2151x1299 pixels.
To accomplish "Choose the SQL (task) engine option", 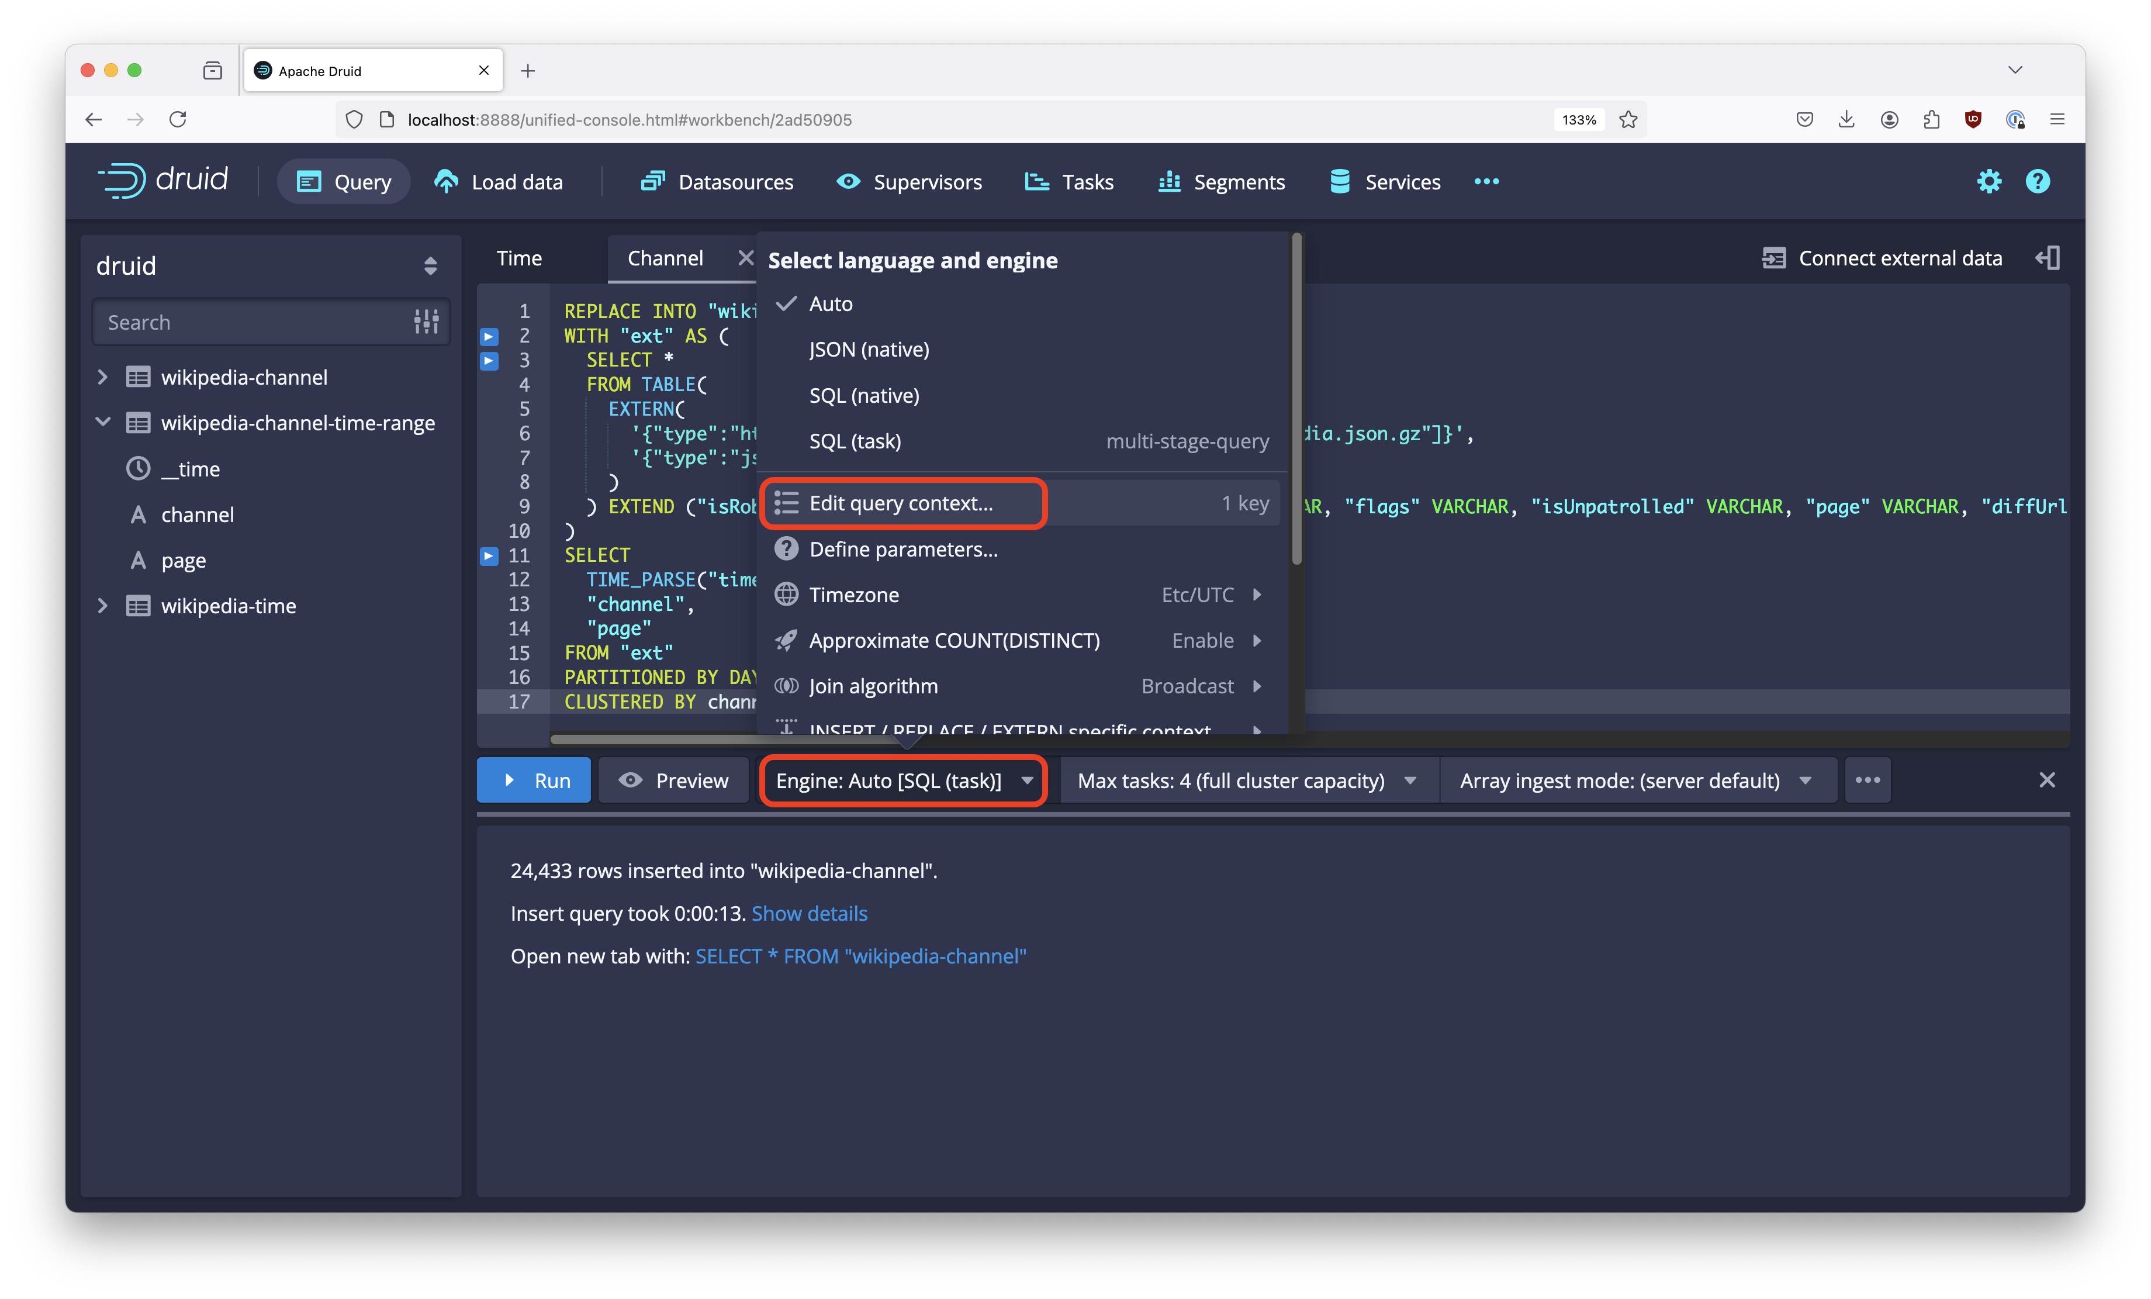I will (855, 441).
